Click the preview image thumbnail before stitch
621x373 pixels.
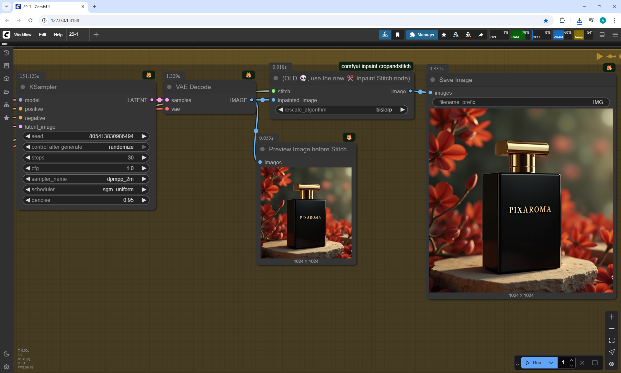point(306,213)
